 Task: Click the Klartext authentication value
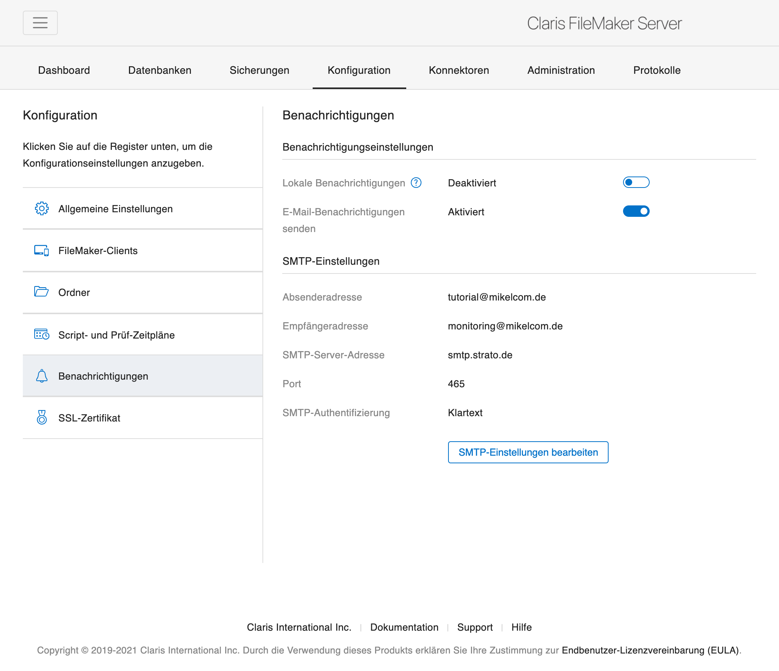click(465, 413)
